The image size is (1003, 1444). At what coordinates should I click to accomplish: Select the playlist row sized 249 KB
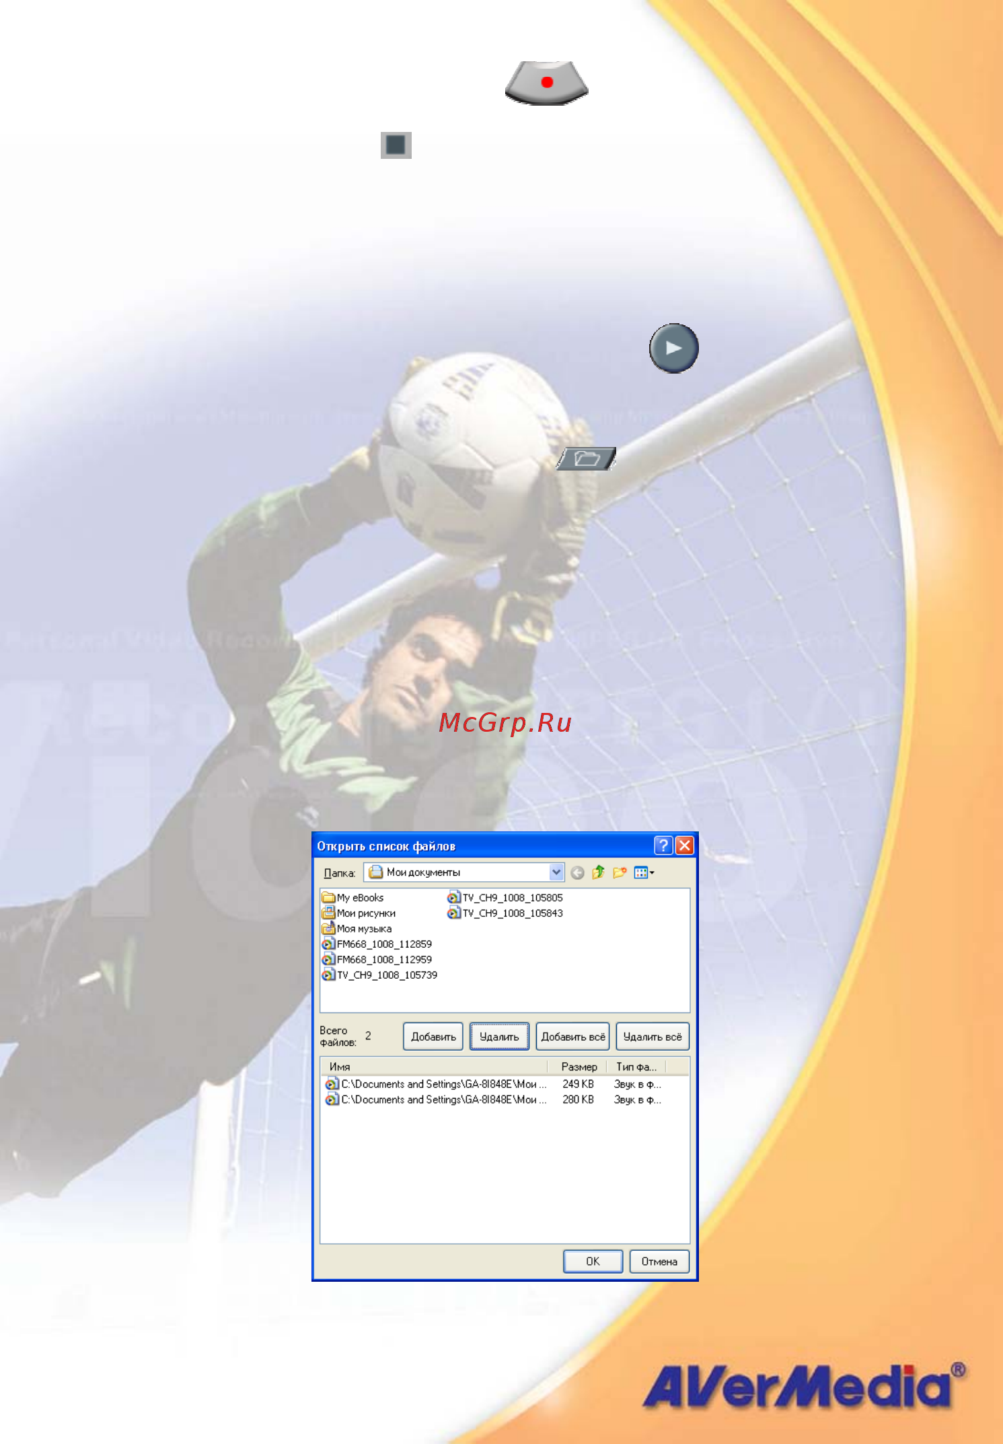tap(494, 1085)
